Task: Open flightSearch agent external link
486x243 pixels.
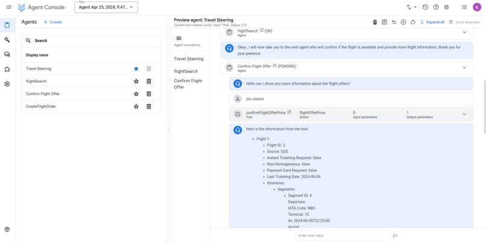Action: 261,31
